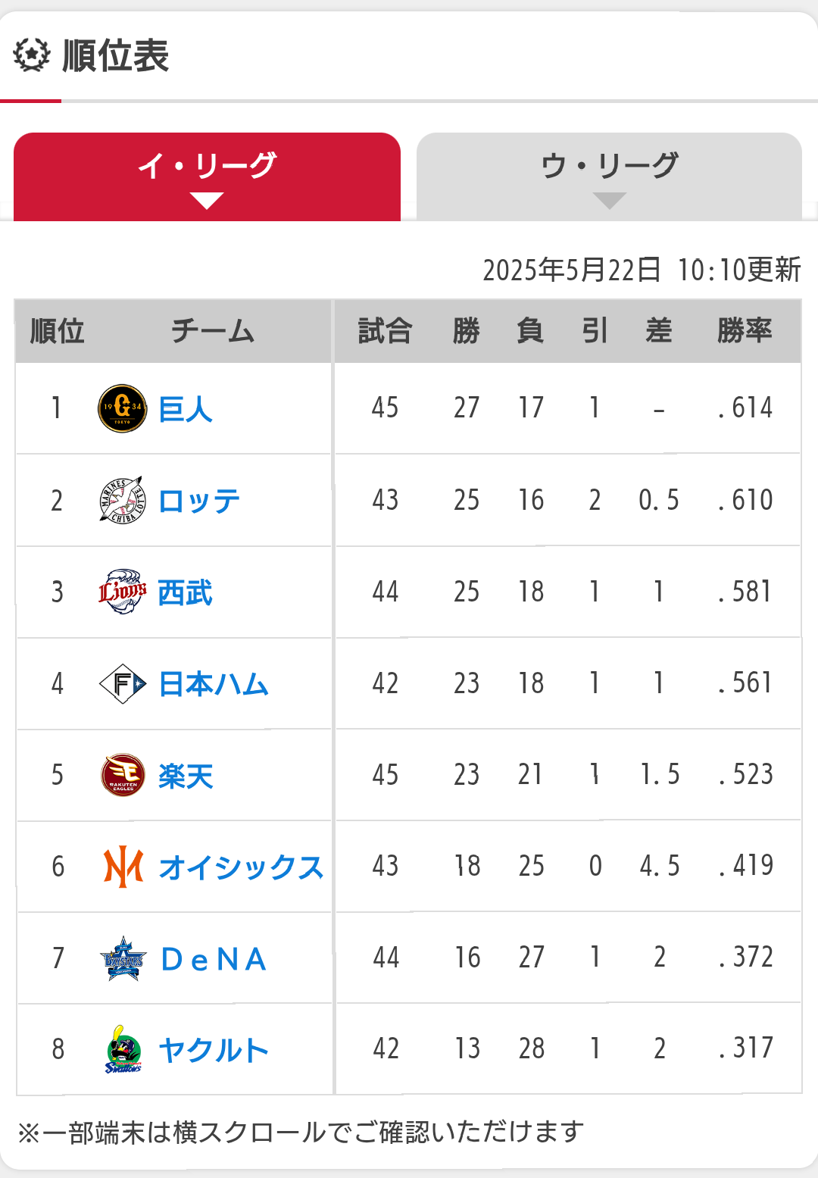Screen dimensions: 818x1178
Task: Click the 勝率 column header
Action: click(x=745, y=331)
